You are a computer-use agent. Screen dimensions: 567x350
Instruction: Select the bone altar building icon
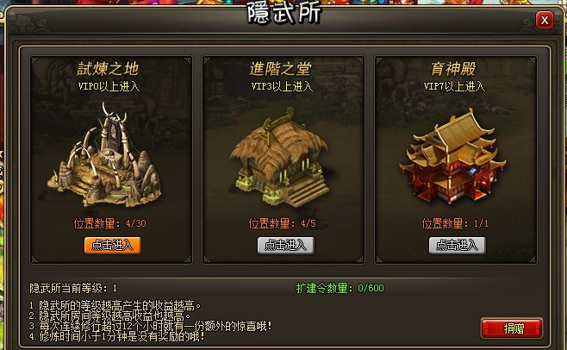[x=105, y=156]
